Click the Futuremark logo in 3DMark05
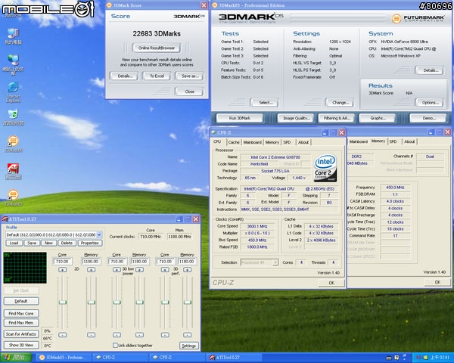The image size is (454, 363). coord(418,18)
